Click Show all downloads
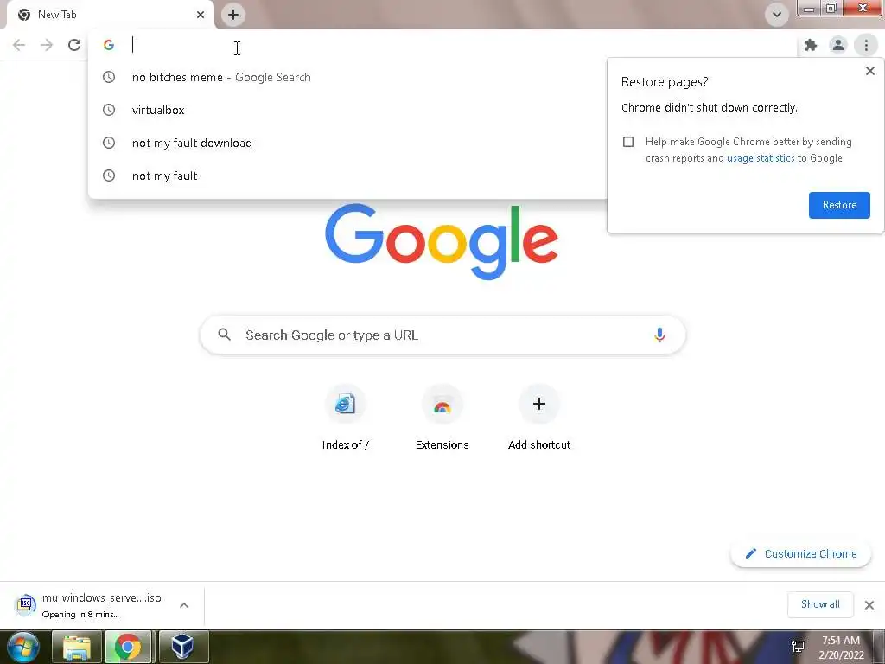Image resolution: width=885 pixels, height=664 pixels. click(x=820, y=604)
